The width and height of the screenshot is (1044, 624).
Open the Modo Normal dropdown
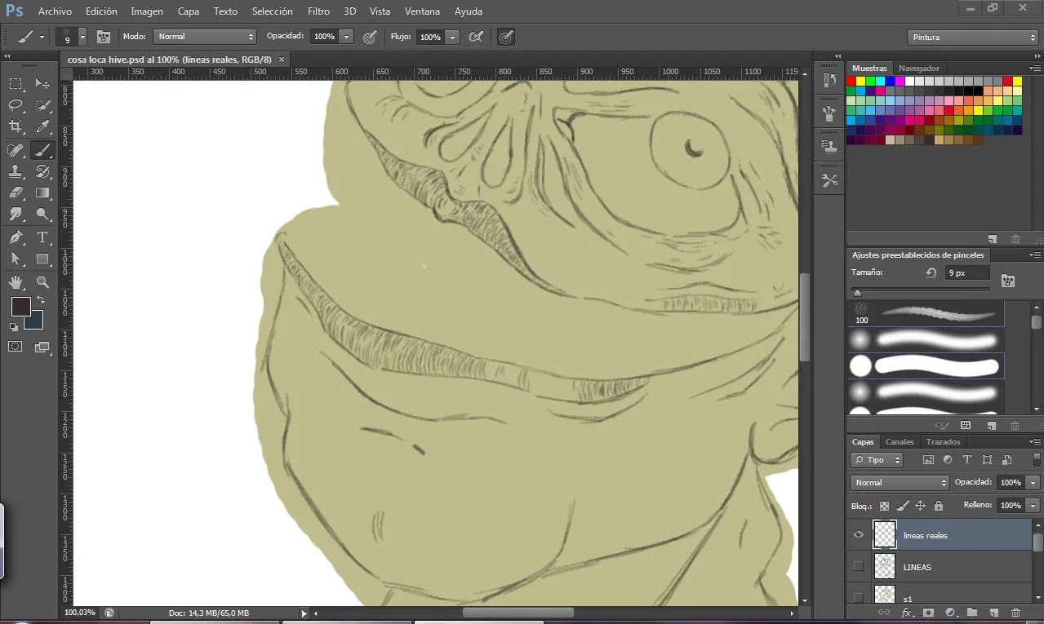pyautogui.click(x=205, y=37)
